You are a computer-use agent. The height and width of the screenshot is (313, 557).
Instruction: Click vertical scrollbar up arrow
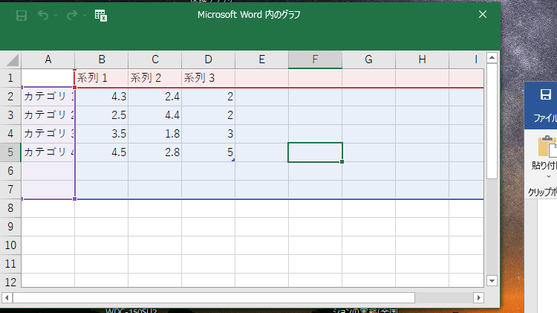coord(492,58)
